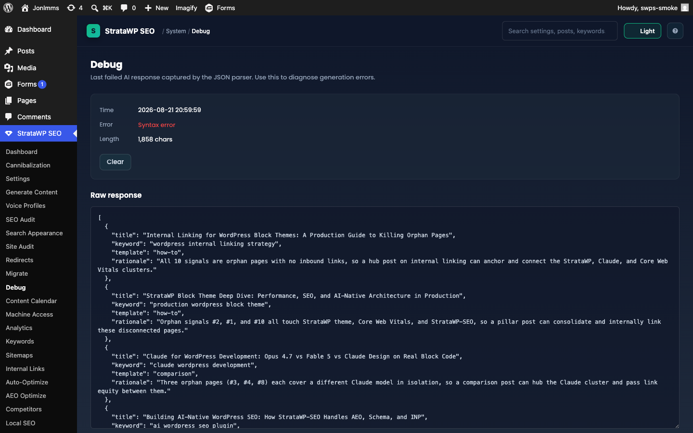Focus the search settings input field

[560, 31]
